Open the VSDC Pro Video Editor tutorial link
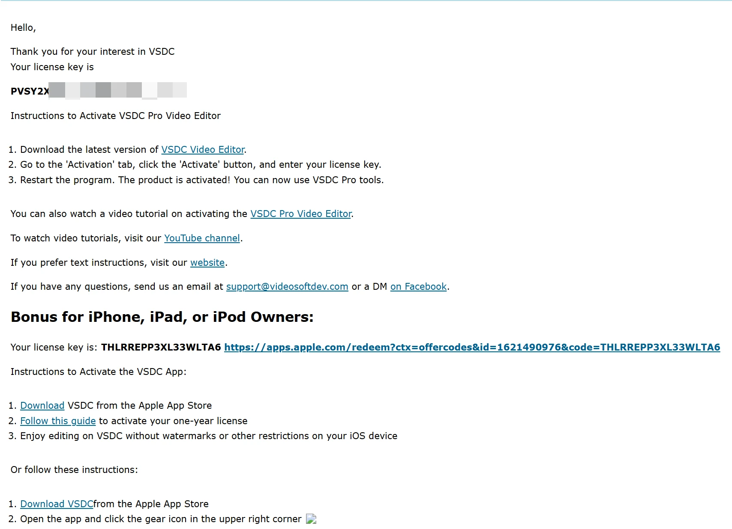732x529 pixels. click(x=301, y=214)
